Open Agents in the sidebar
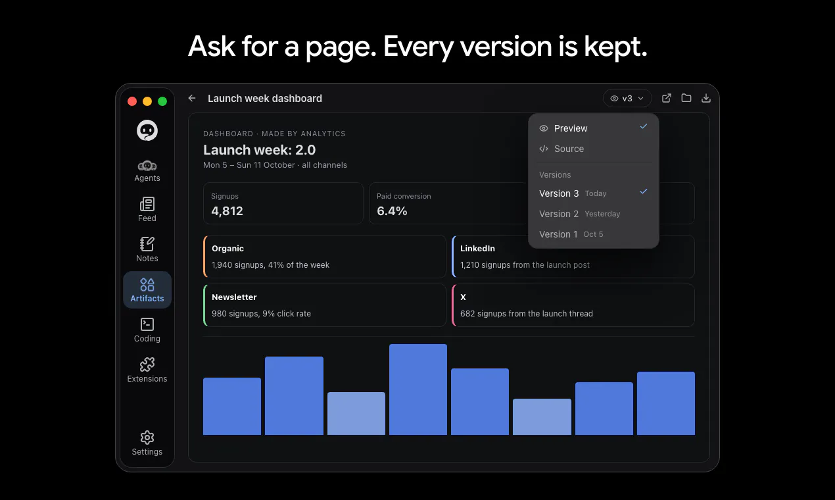Image resolution: width=835 pixels, height=500 pixels. point(147,171)
